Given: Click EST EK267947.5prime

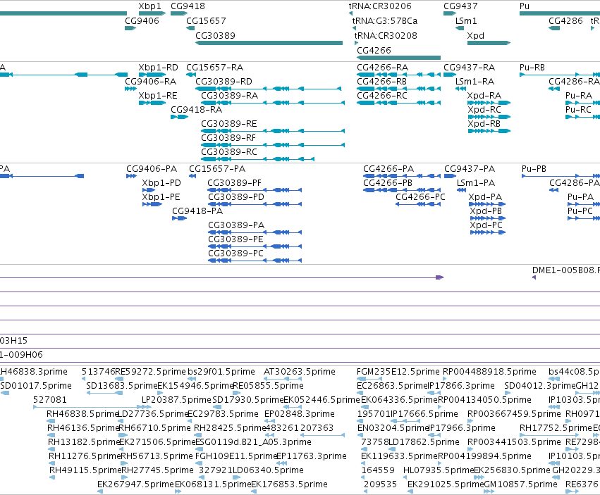Looking at the screenshot, I should 135,484.
